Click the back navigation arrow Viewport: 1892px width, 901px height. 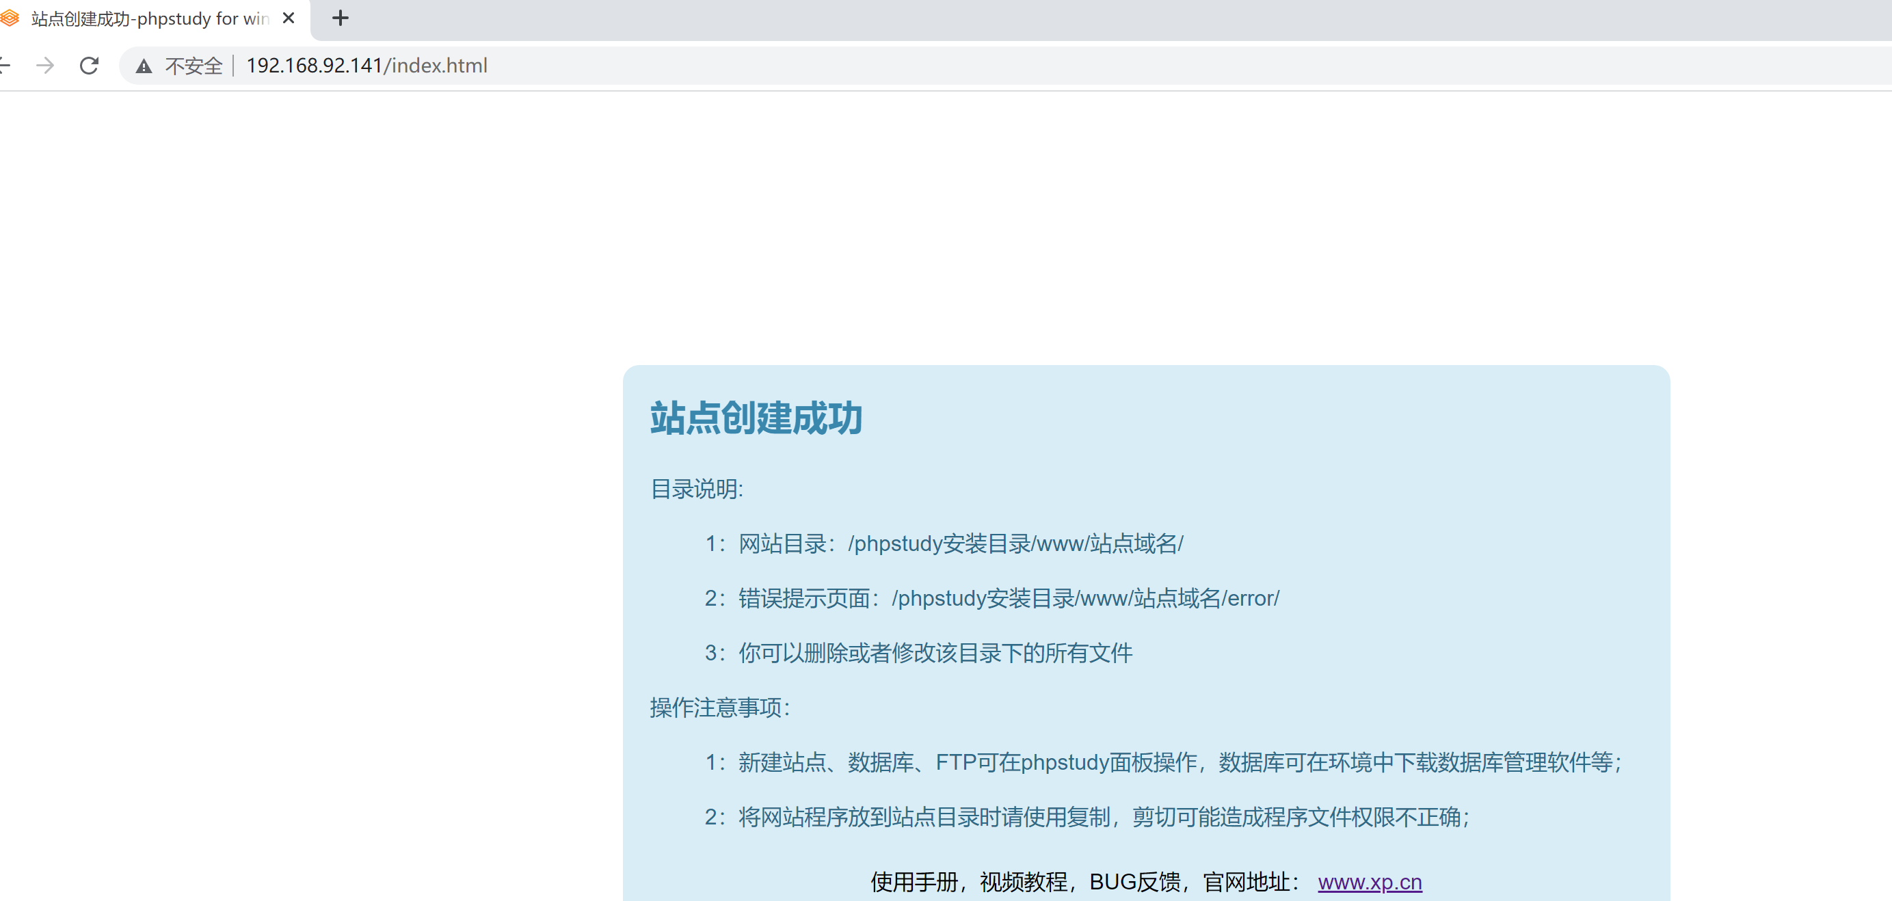coord(3,66)
